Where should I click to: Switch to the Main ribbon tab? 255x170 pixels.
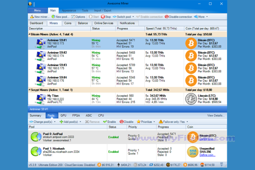coord(53,10)
